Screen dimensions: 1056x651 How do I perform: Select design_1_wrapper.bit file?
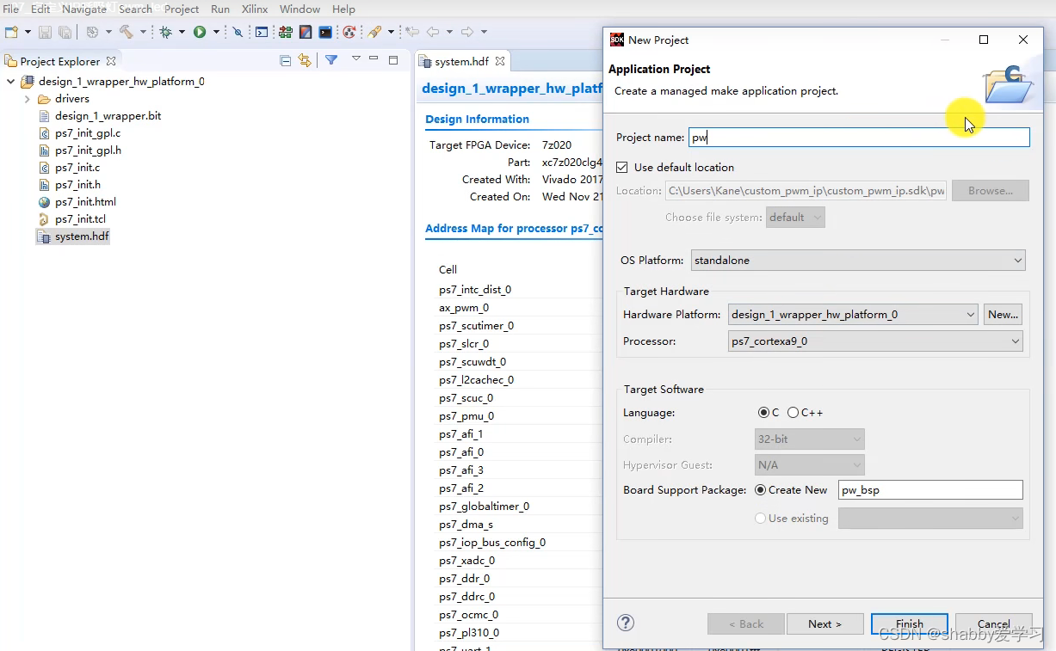108,116
